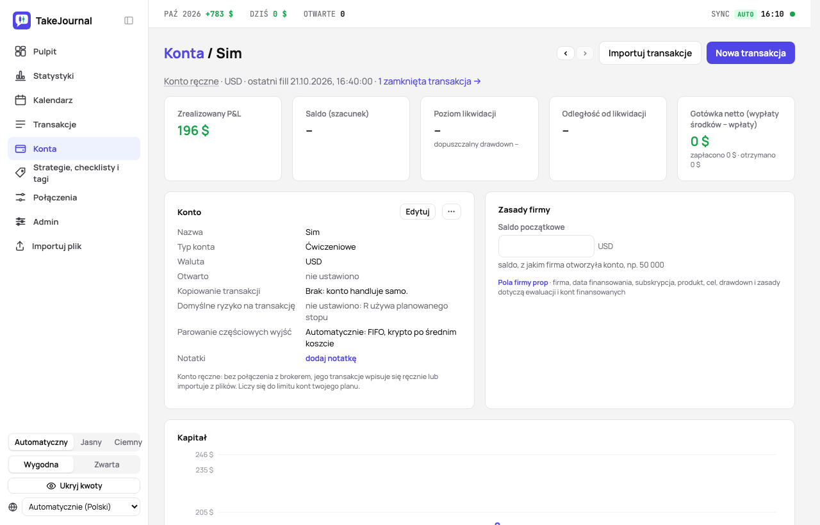Click the Statystyki bar chart icon
Viewport: 820px width, 525px height.
pyautogui.click(x=20, y=76)
